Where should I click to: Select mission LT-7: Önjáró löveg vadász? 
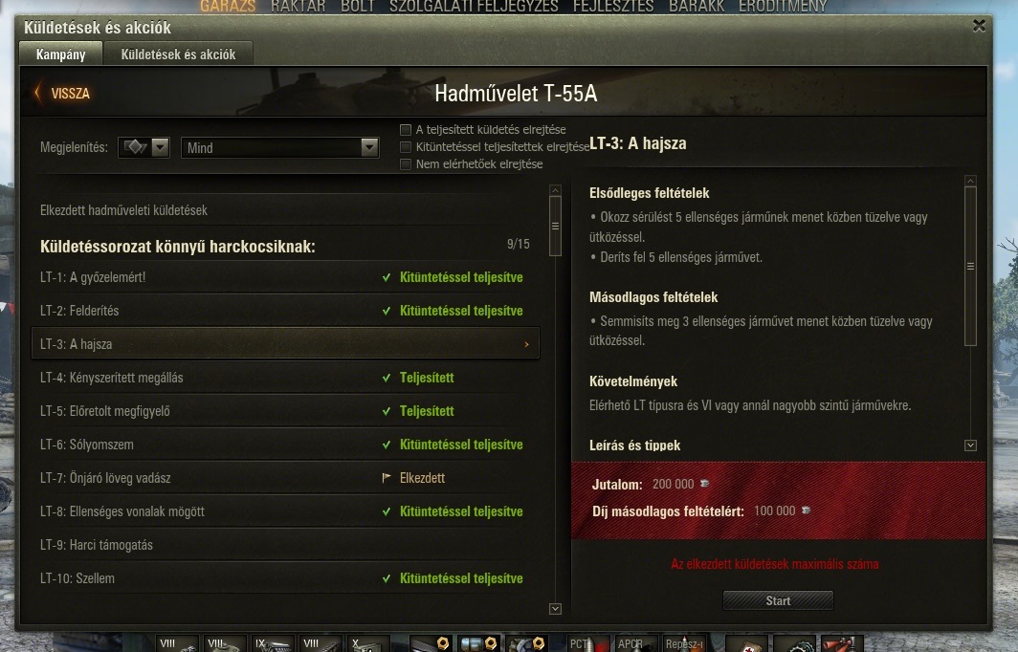(x=285, y=478)
